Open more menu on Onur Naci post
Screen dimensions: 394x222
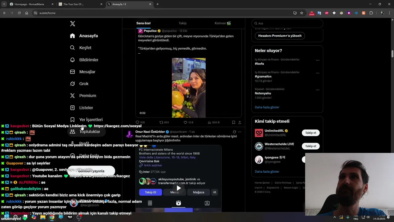(240, 132)
